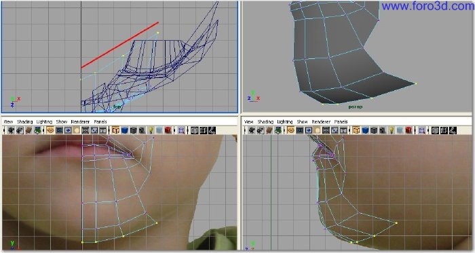Open Show menu in side view panel

point(303,121)
